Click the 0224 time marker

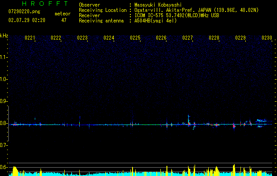(109, 38)
